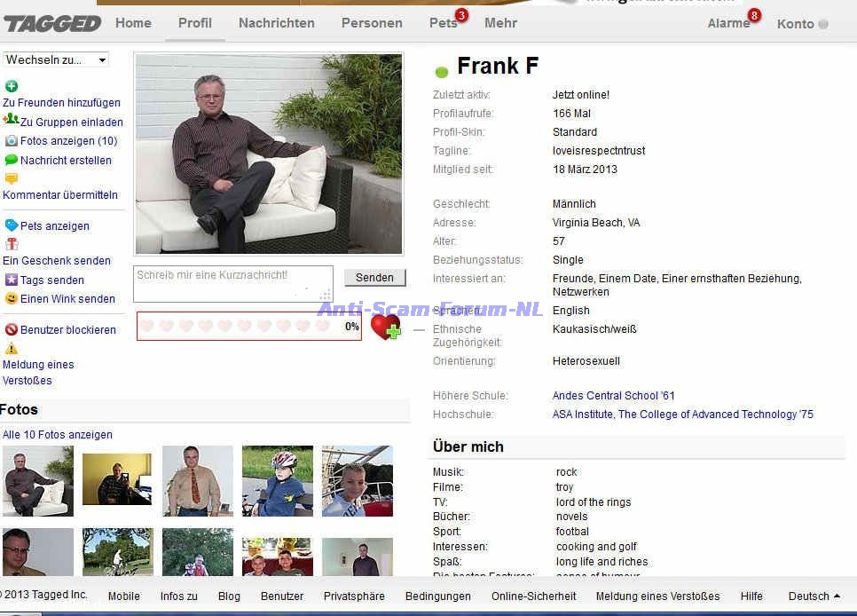Image resolution: width=857 pixels, height=616 pixels.
Task: Click the yellow warning report icon
Action: click(12, 348)
